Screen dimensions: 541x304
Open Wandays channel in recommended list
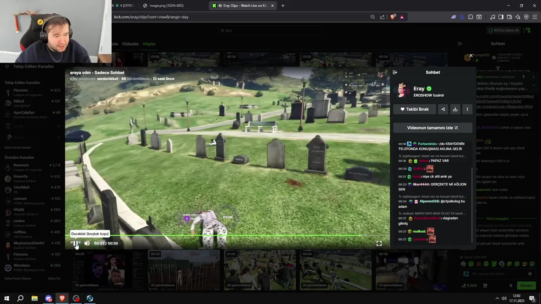(x=33, y=268)
